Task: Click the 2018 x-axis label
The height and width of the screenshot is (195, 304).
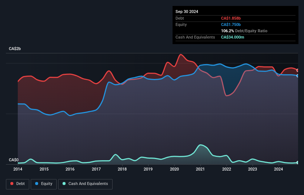Action: (122, 169)
